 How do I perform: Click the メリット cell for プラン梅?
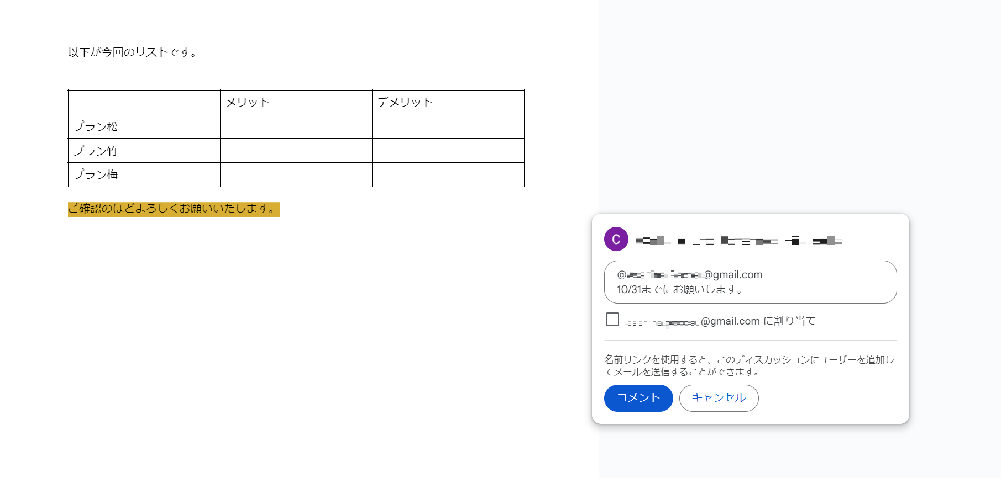(x=296, y=175)
